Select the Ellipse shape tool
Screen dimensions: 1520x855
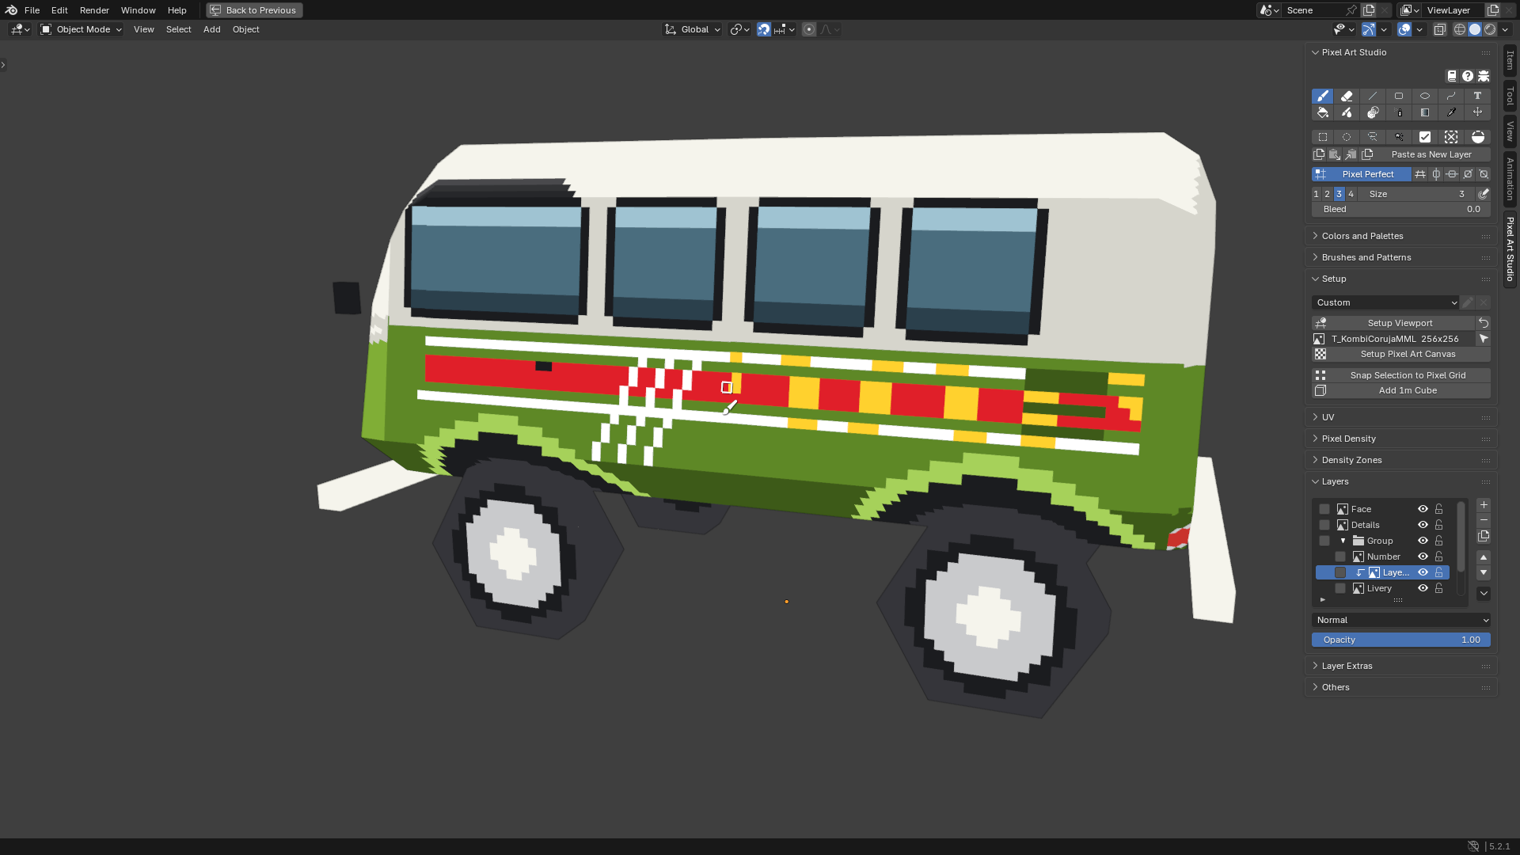pyautogui.click(x=1425, y=96)
